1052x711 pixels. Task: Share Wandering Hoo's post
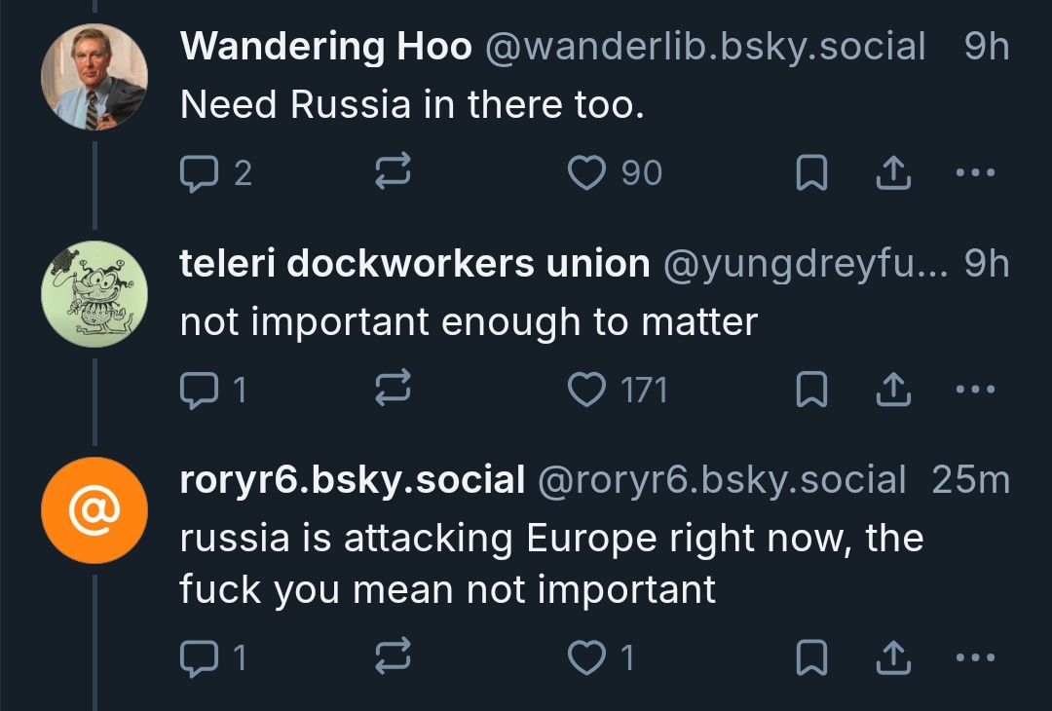coord(891,173)
